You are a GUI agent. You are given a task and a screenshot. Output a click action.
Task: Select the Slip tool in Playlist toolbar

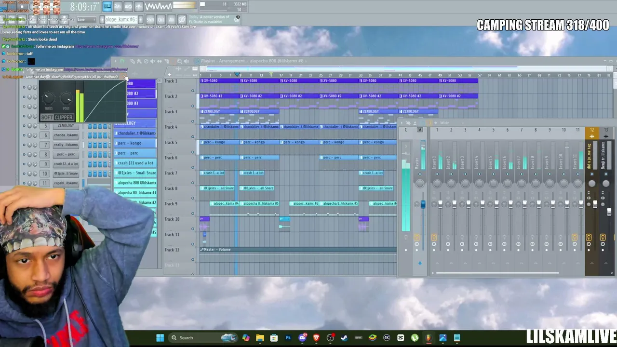pos(159,61)
